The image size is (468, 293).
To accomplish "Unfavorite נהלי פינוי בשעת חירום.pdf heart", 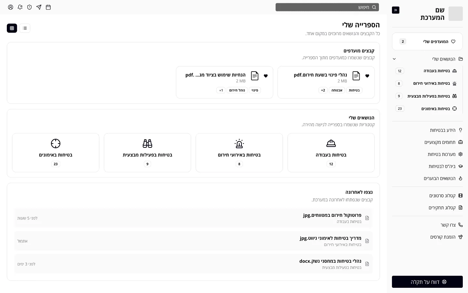I will (x=367, y=76).
